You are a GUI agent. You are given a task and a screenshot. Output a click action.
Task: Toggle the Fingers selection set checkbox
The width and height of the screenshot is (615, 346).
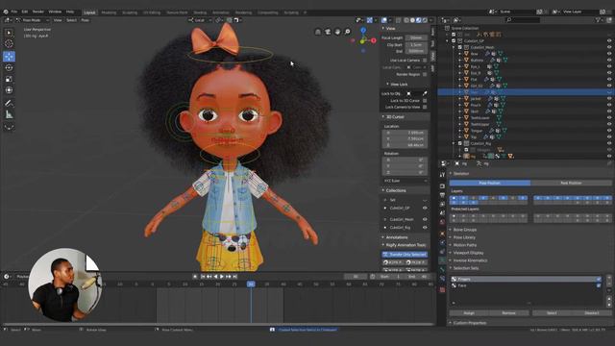pyautogui.click(x=599, y=279)
